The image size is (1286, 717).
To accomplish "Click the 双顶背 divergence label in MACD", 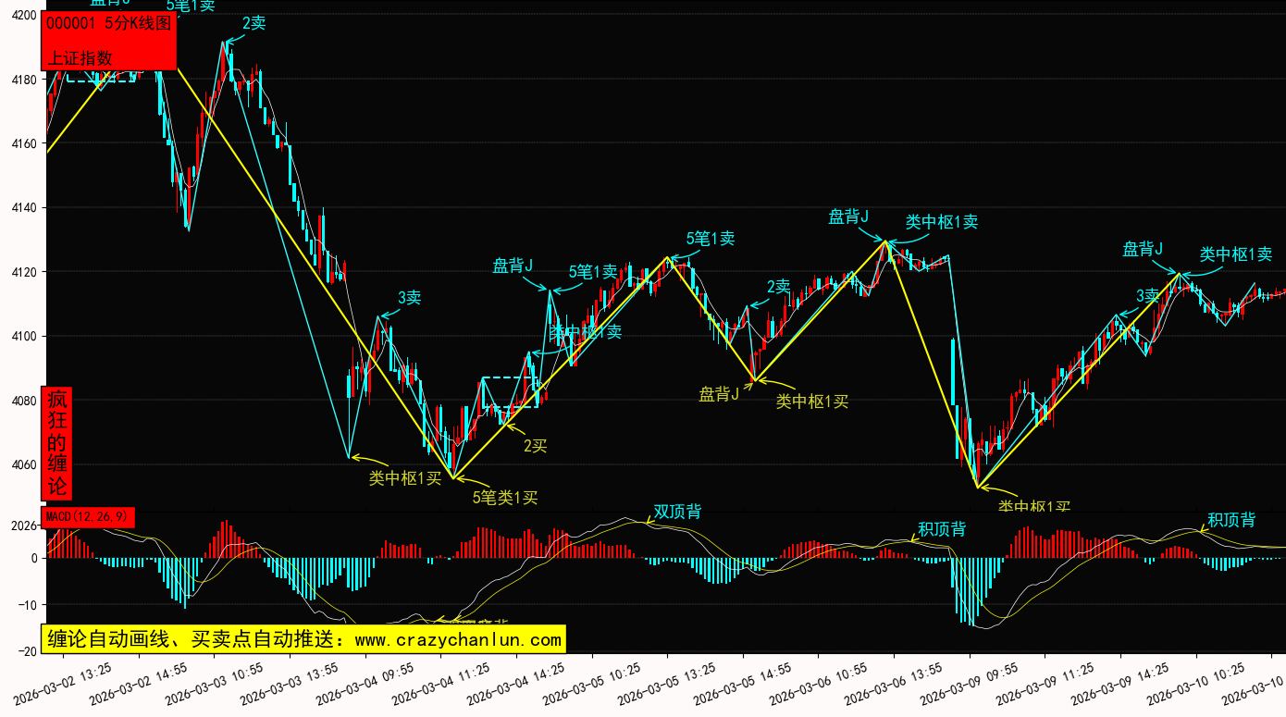I will tap(677, 512).
